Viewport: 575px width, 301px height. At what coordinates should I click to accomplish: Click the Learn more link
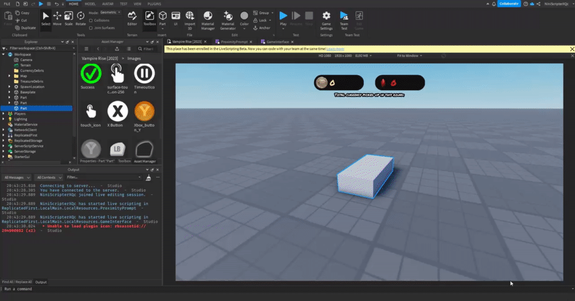[335, 49]
